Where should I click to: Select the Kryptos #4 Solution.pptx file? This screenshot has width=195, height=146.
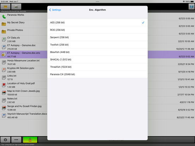tap(24, 70)
